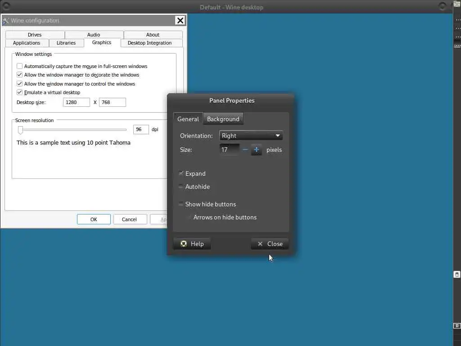Switch to the Applications tab
Image resolution: width=461 pixels, height=346 pixels.
(x=27, y=43)
